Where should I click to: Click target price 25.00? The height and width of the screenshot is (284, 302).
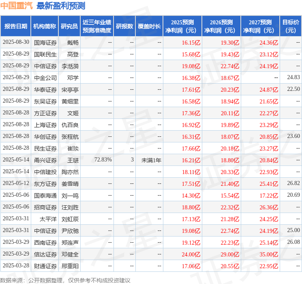click(x=293, y=230)
